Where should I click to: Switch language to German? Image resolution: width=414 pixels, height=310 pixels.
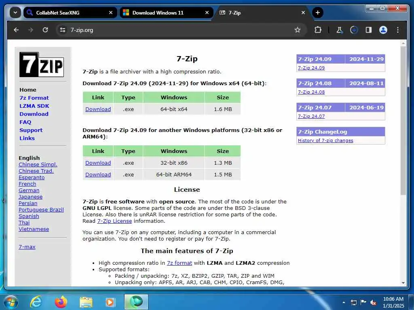(29, 191)
